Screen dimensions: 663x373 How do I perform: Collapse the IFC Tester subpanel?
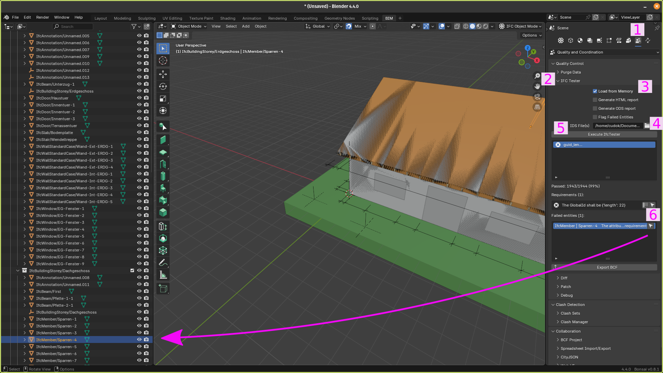click(x=558, y=81)
